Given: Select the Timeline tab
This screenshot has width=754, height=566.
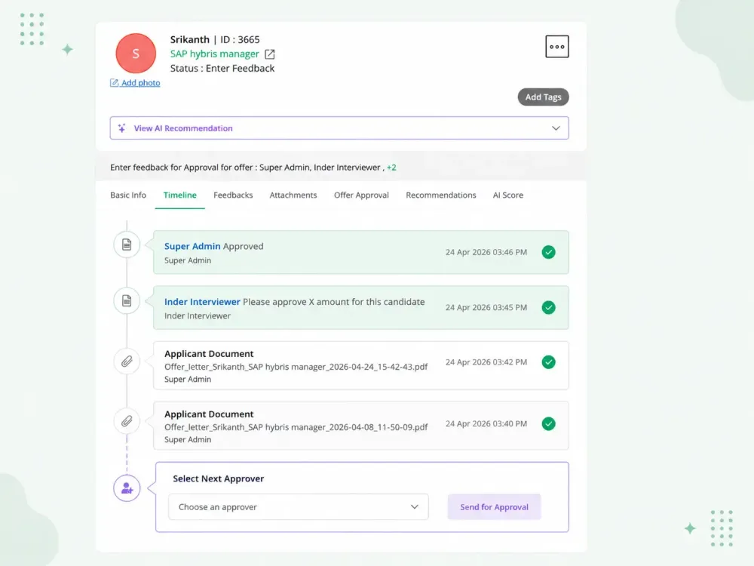Looking at the screenshot, I should click(180, 195).
